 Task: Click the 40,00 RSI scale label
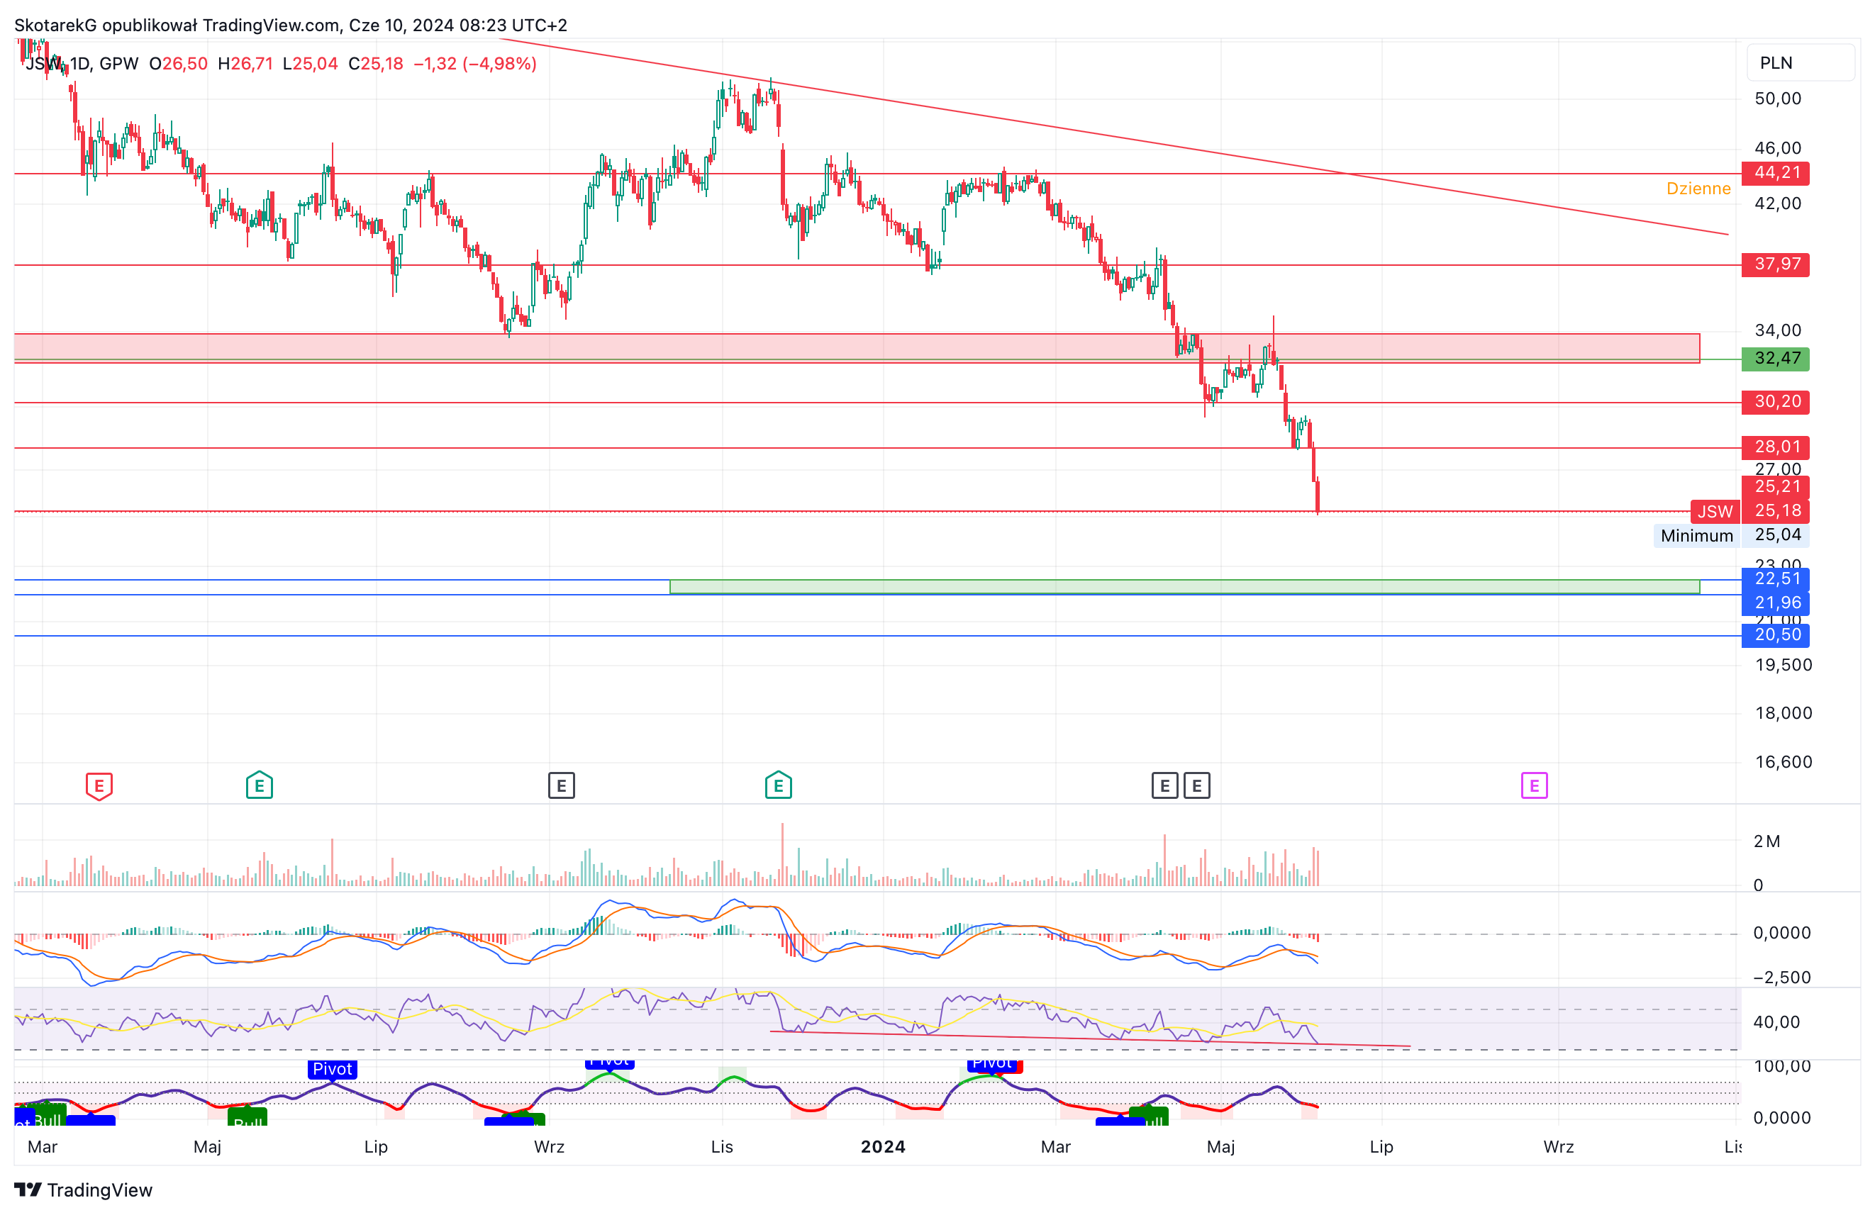click(x=1776, y=1022)
